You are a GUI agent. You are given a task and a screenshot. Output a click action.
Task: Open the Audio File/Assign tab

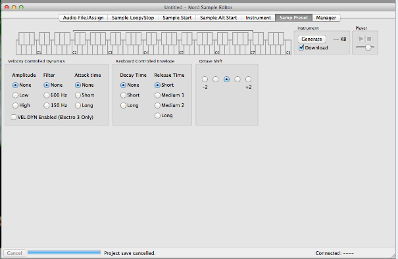pyautogui.click(x=84, y=18)
